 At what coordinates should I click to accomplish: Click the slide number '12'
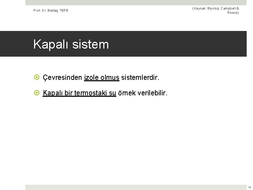249,187
